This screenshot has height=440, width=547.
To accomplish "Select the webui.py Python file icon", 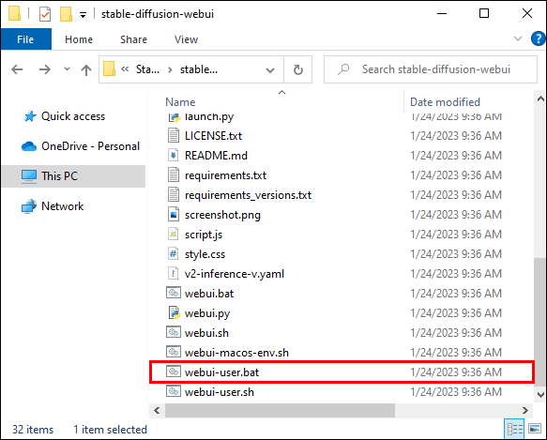I will point(175,313).
